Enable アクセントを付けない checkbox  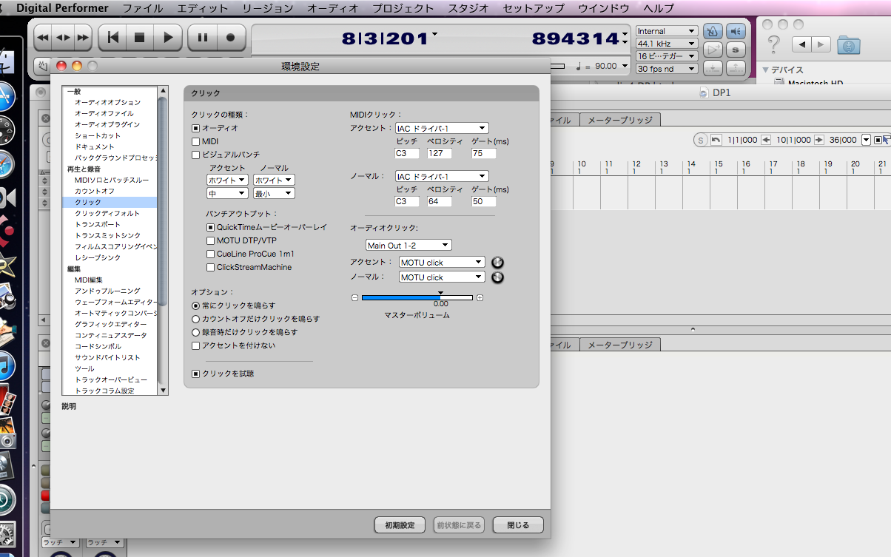pos(195,345)
